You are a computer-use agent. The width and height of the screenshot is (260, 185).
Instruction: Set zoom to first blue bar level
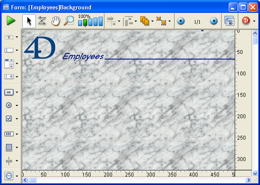80,23
